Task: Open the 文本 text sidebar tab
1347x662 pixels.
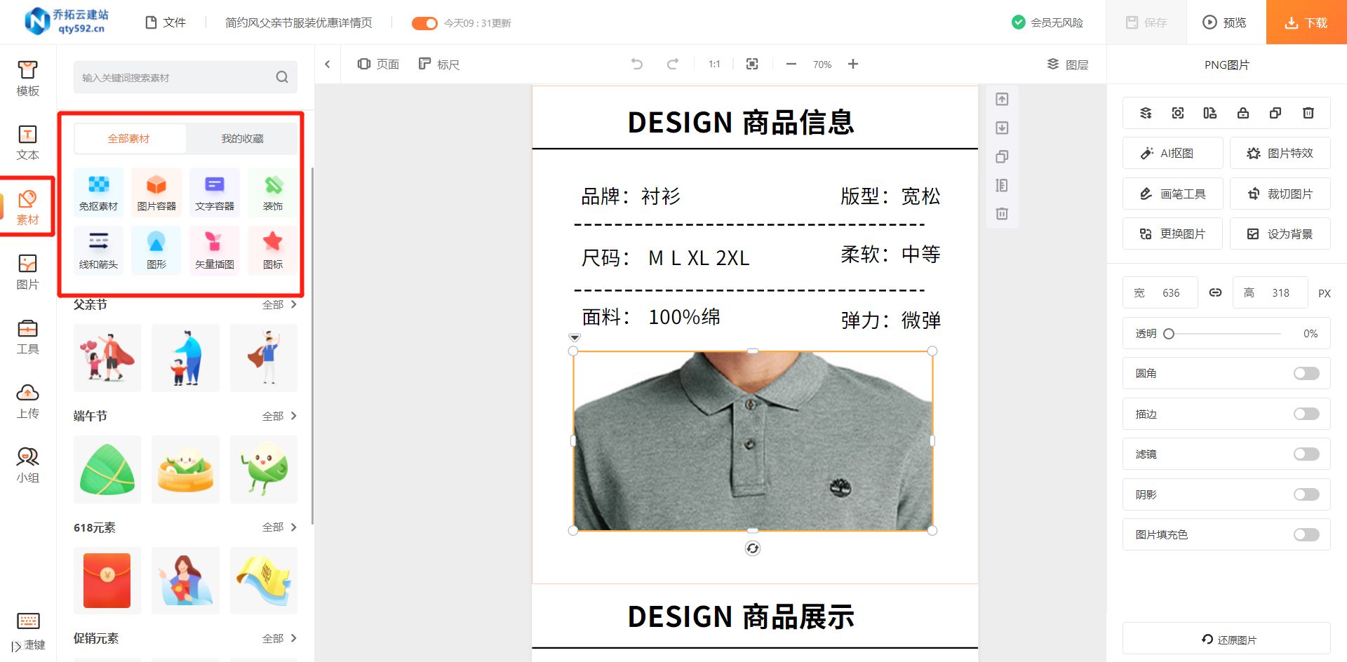Action: pos(27,142)
